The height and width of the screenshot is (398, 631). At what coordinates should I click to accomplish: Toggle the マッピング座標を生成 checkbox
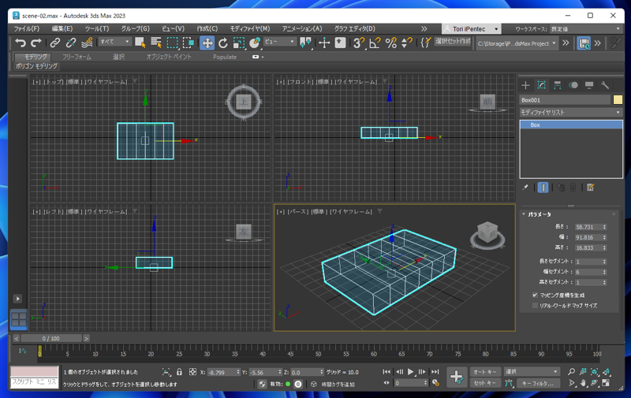535,295
